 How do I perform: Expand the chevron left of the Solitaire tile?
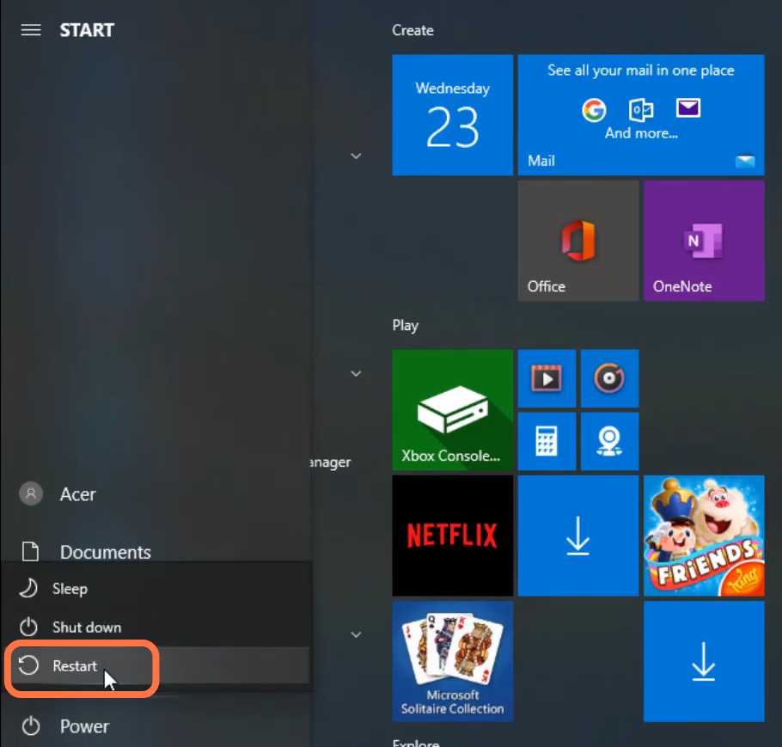pyautogui.click(x=356, y=634)
